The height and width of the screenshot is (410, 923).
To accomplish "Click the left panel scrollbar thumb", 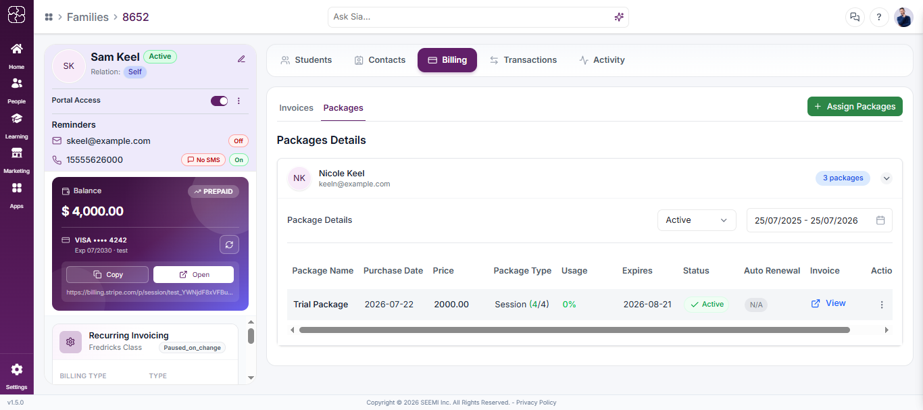I will (251, 336).
